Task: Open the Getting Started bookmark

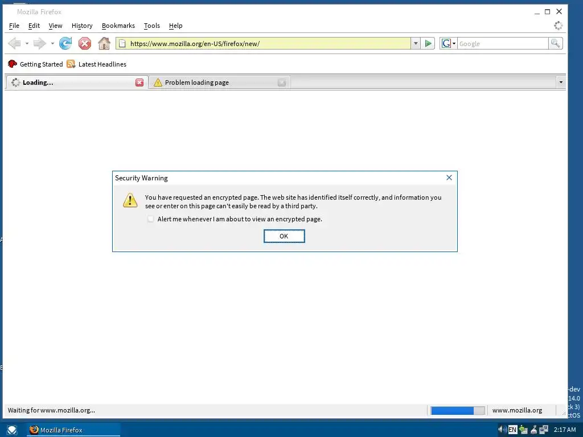Action: [35, 64]
